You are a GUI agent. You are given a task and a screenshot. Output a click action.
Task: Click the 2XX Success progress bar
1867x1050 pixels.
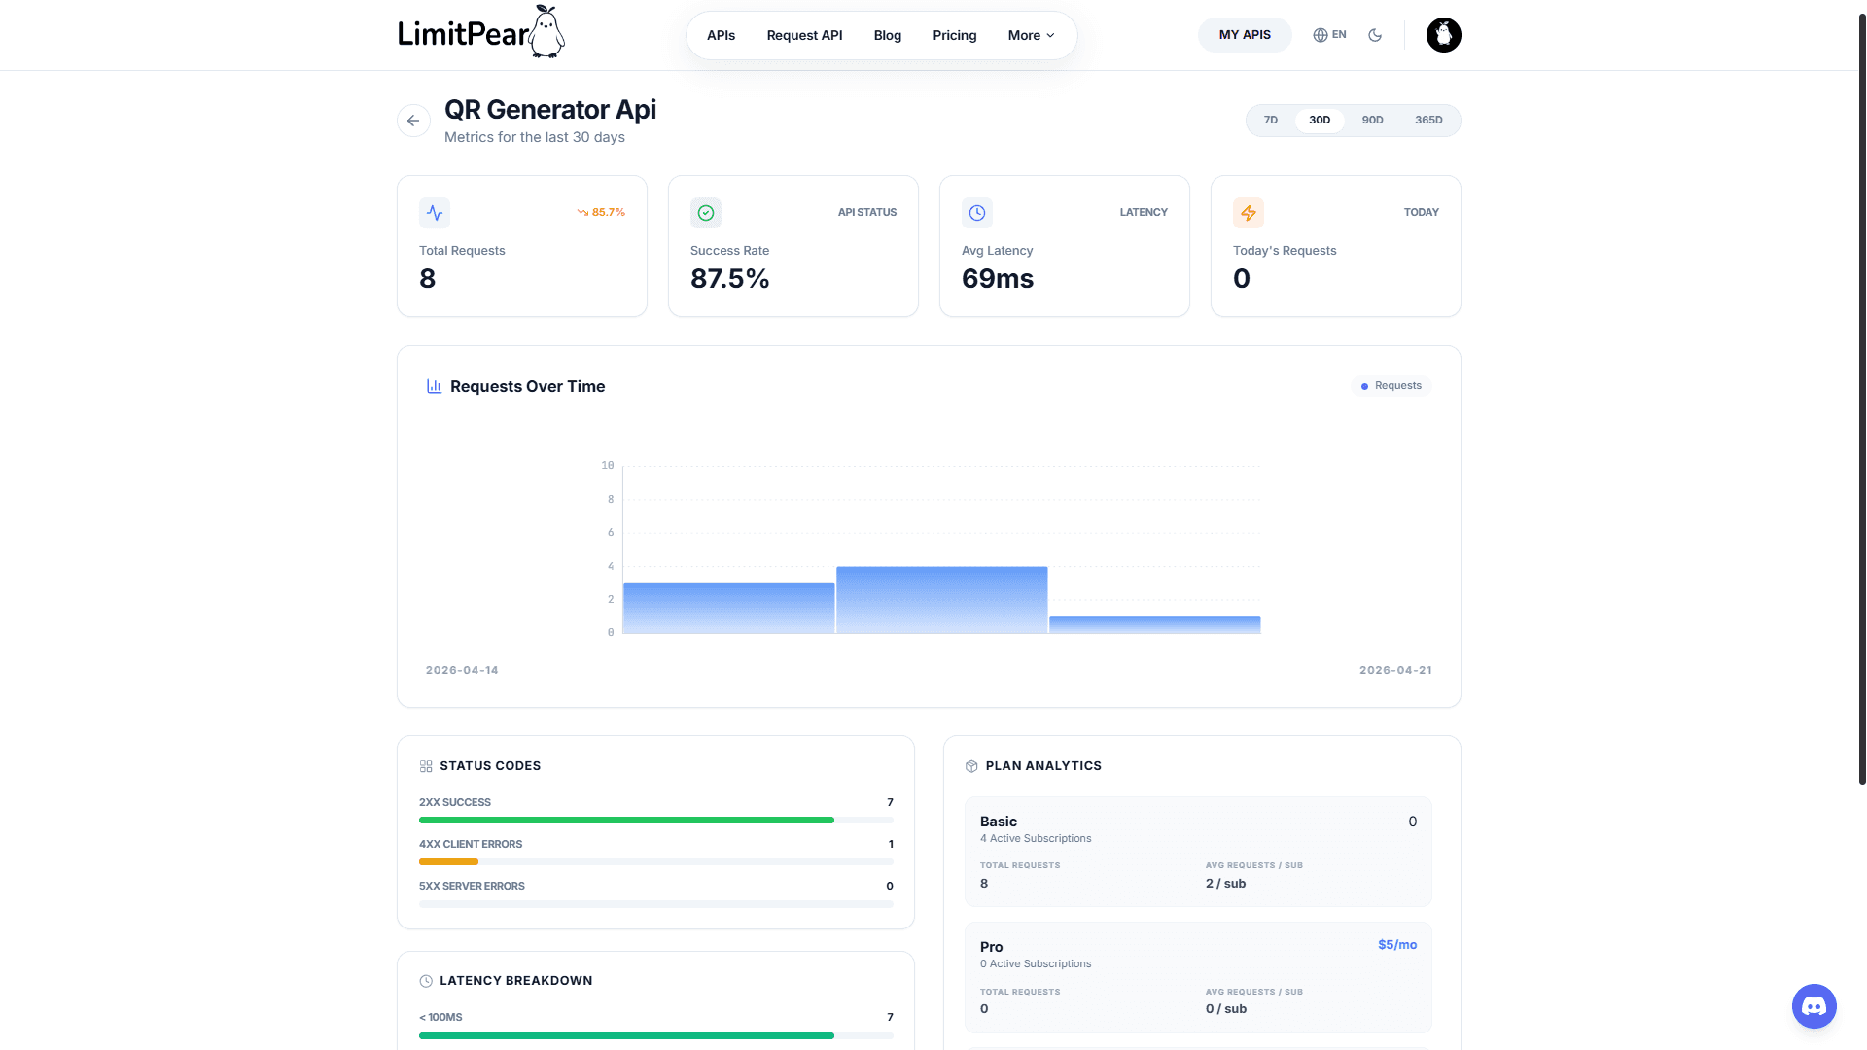click(x=656, y=821)
